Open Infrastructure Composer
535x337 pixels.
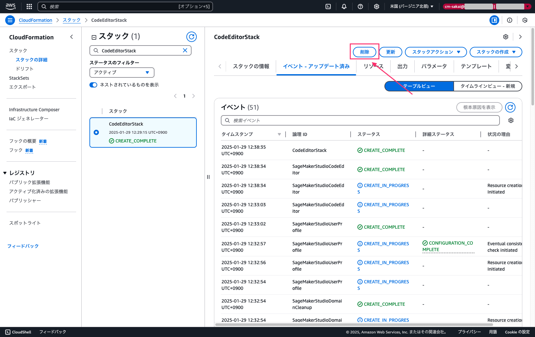[x=34, y=110]
